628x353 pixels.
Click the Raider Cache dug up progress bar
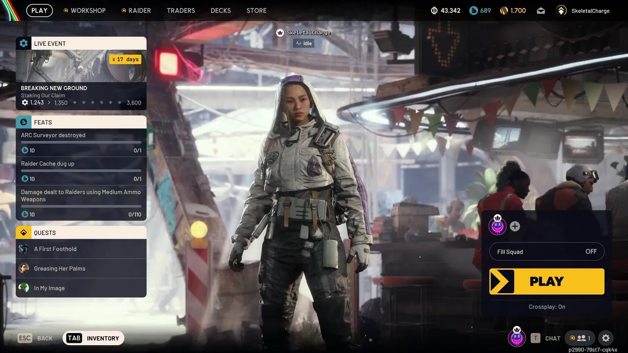coord(81,171)
